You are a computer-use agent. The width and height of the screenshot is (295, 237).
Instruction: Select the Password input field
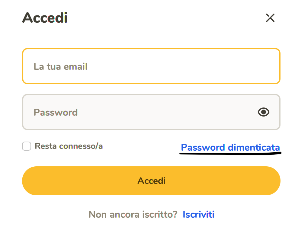coord(151,112)
